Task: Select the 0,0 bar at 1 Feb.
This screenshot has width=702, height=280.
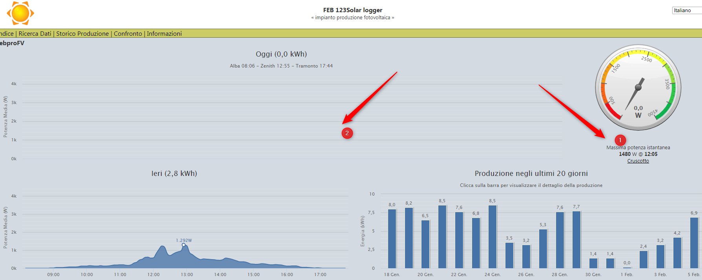Action: (x=627, y=267)
